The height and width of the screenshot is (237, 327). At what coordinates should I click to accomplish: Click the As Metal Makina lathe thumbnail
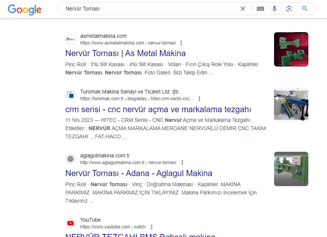(291, 49)
